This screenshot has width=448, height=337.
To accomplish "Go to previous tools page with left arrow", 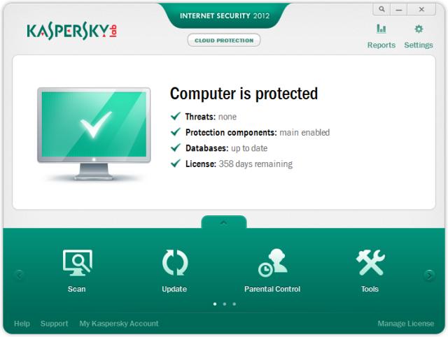I will tap(19, 275).
